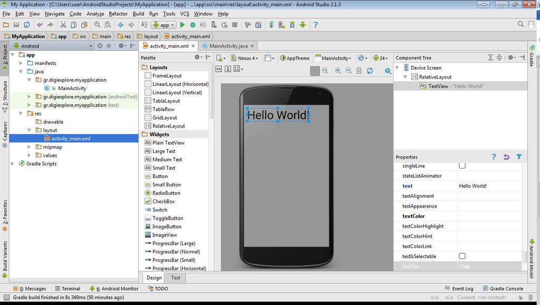
Task: Restore default values in Properties panel
Action: click(x=506, y=157)
